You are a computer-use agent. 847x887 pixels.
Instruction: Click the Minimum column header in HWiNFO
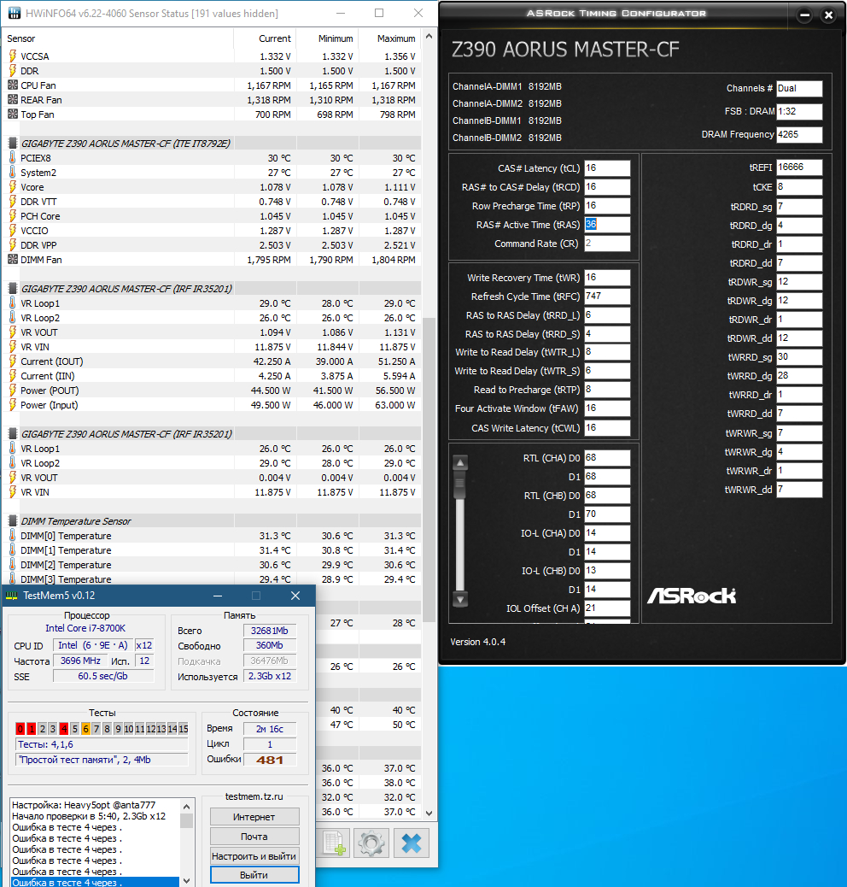[328, 38]
